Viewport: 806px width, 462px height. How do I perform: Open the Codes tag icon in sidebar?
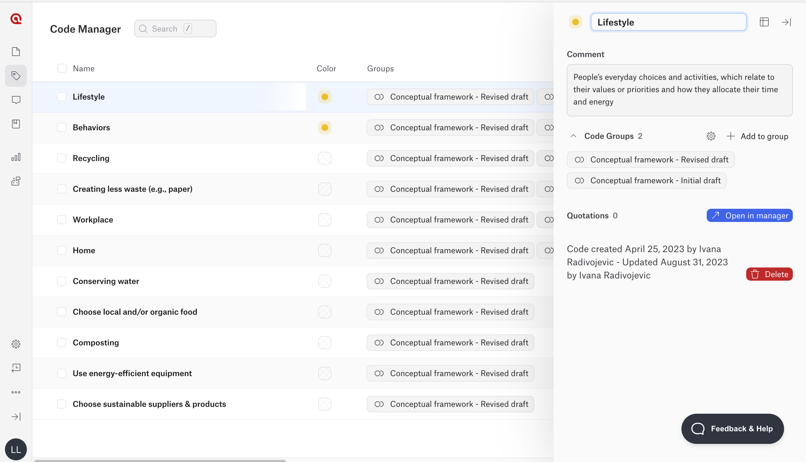(x=16, y=75)
